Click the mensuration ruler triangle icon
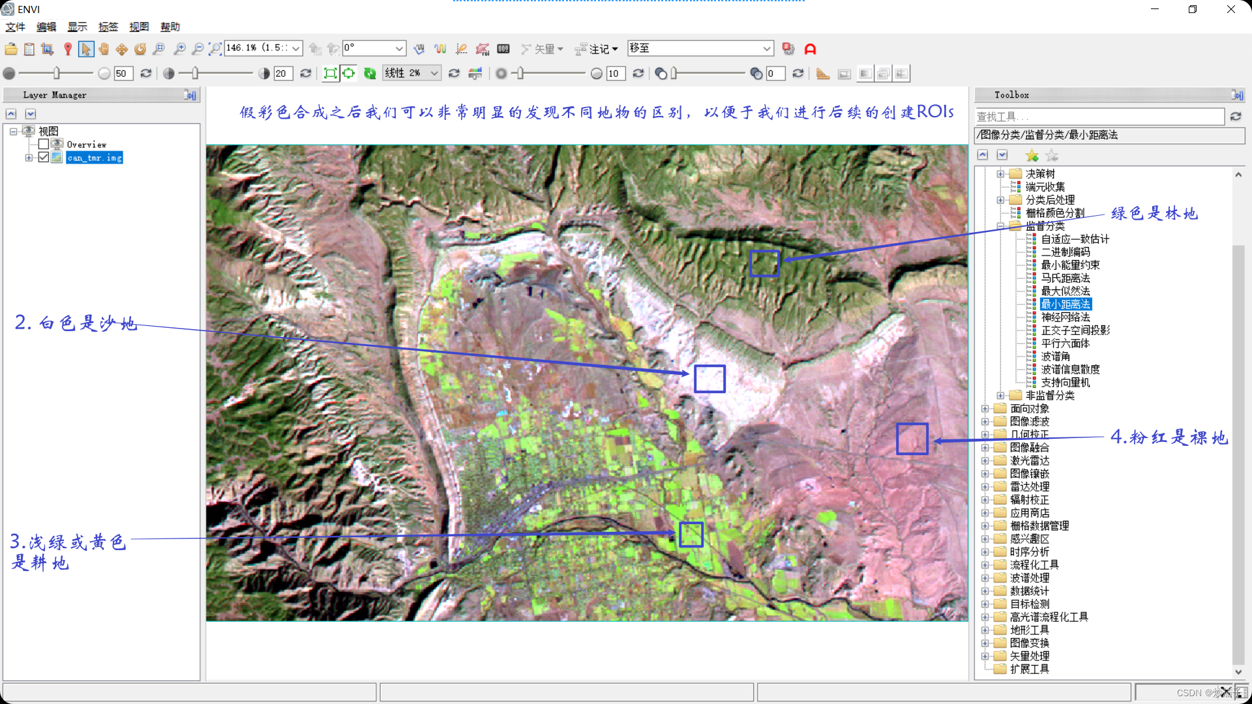Image resolution: width=1252 pixels, height=704 pixels. pos(823,74)
